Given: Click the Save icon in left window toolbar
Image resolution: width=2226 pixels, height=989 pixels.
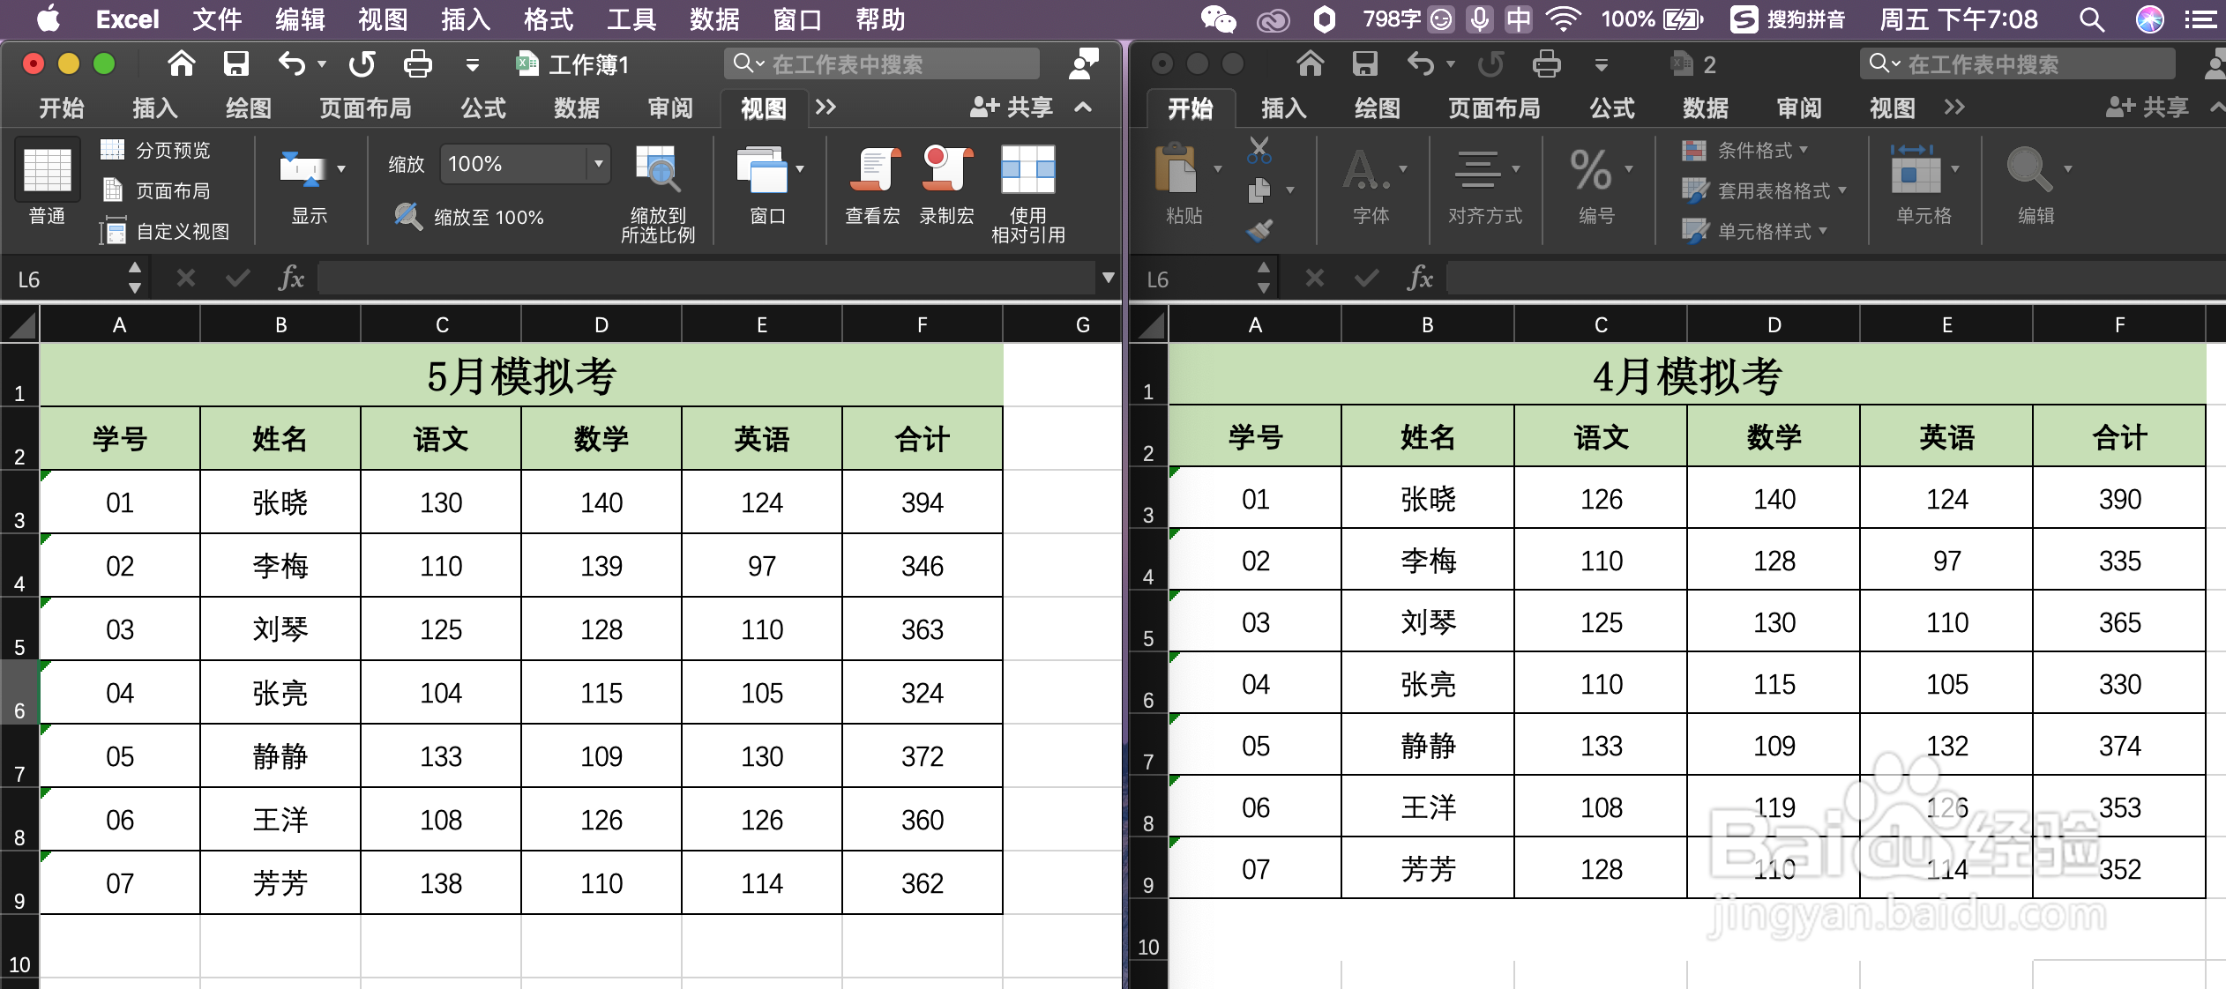Looking at the screenshot, I should (x=235, y=63).
